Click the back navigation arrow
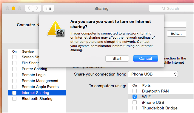Viewport: 194px width, 113px height. (x=29, y=8)
